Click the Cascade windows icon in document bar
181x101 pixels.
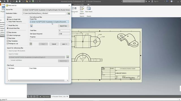[28, 97]
